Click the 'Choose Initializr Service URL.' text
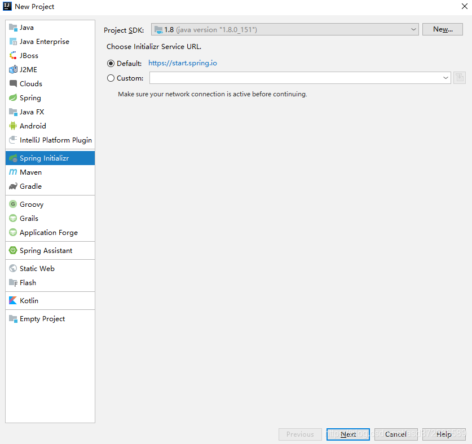Viewport: 472px width, 444px height. click(154, 47)
